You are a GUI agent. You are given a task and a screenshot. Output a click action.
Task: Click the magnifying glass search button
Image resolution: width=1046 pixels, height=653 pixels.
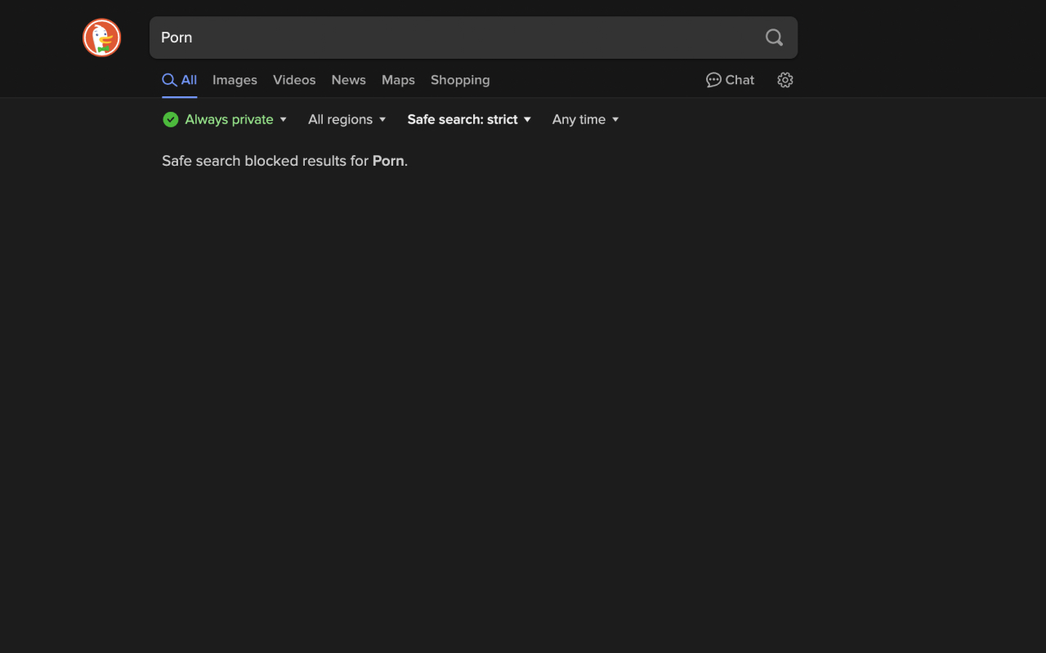774,38
